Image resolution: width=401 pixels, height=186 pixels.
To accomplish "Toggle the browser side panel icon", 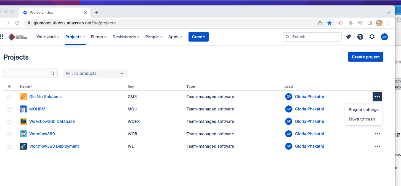I will [x=369, y=23].
